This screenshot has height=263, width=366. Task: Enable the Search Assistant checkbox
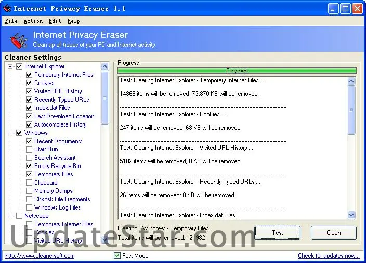(29, 158)
